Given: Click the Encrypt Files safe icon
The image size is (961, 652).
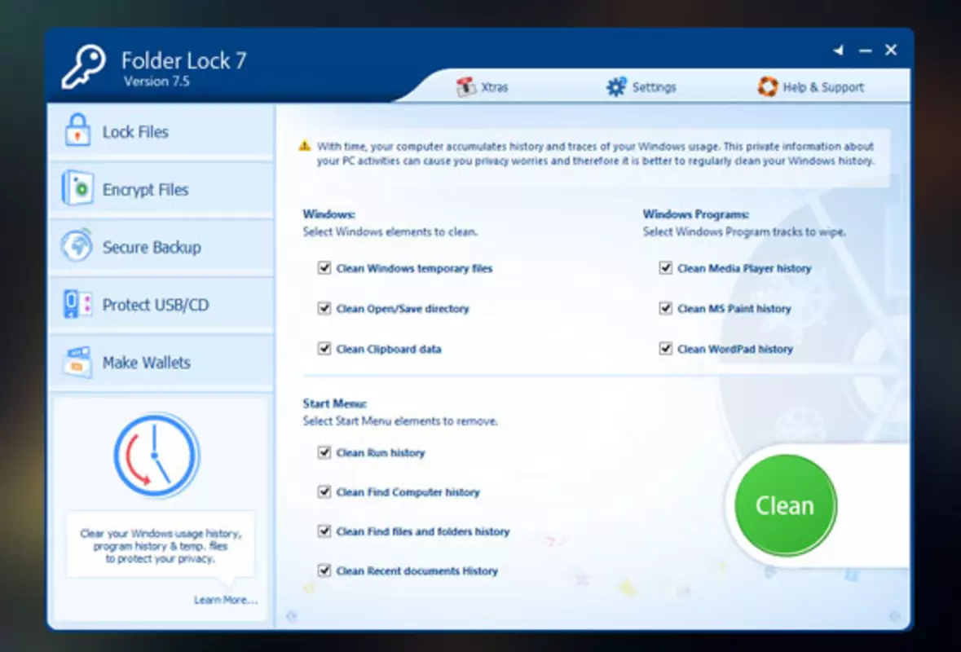Looking at the screenshot, I should (77, 188).
